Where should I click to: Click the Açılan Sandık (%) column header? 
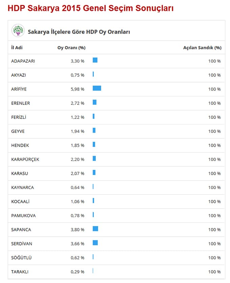point(202,48)
